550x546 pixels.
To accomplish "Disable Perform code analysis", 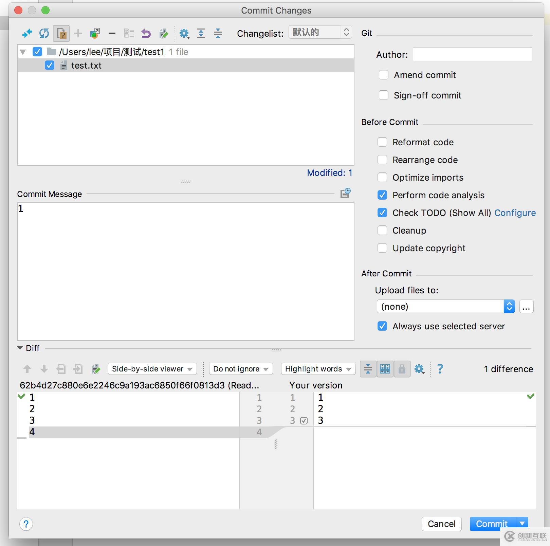I will point(382,195).
